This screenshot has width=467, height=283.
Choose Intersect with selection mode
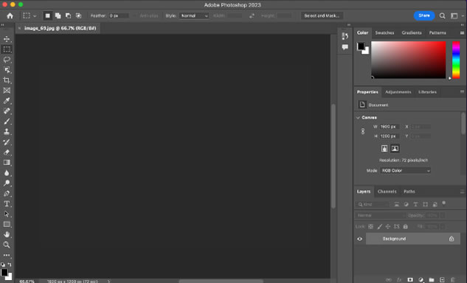[79, 15]
